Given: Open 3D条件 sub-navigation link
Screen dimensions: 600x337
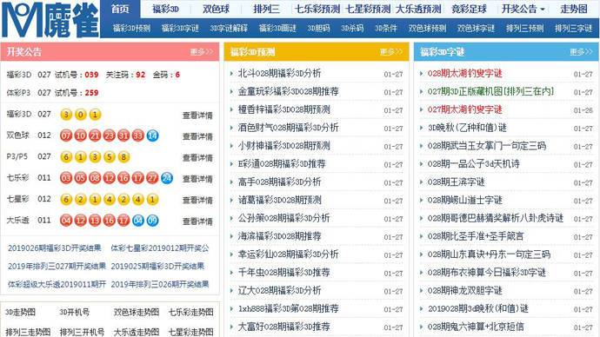Looking at the screenshot, I should click(386, 29).
